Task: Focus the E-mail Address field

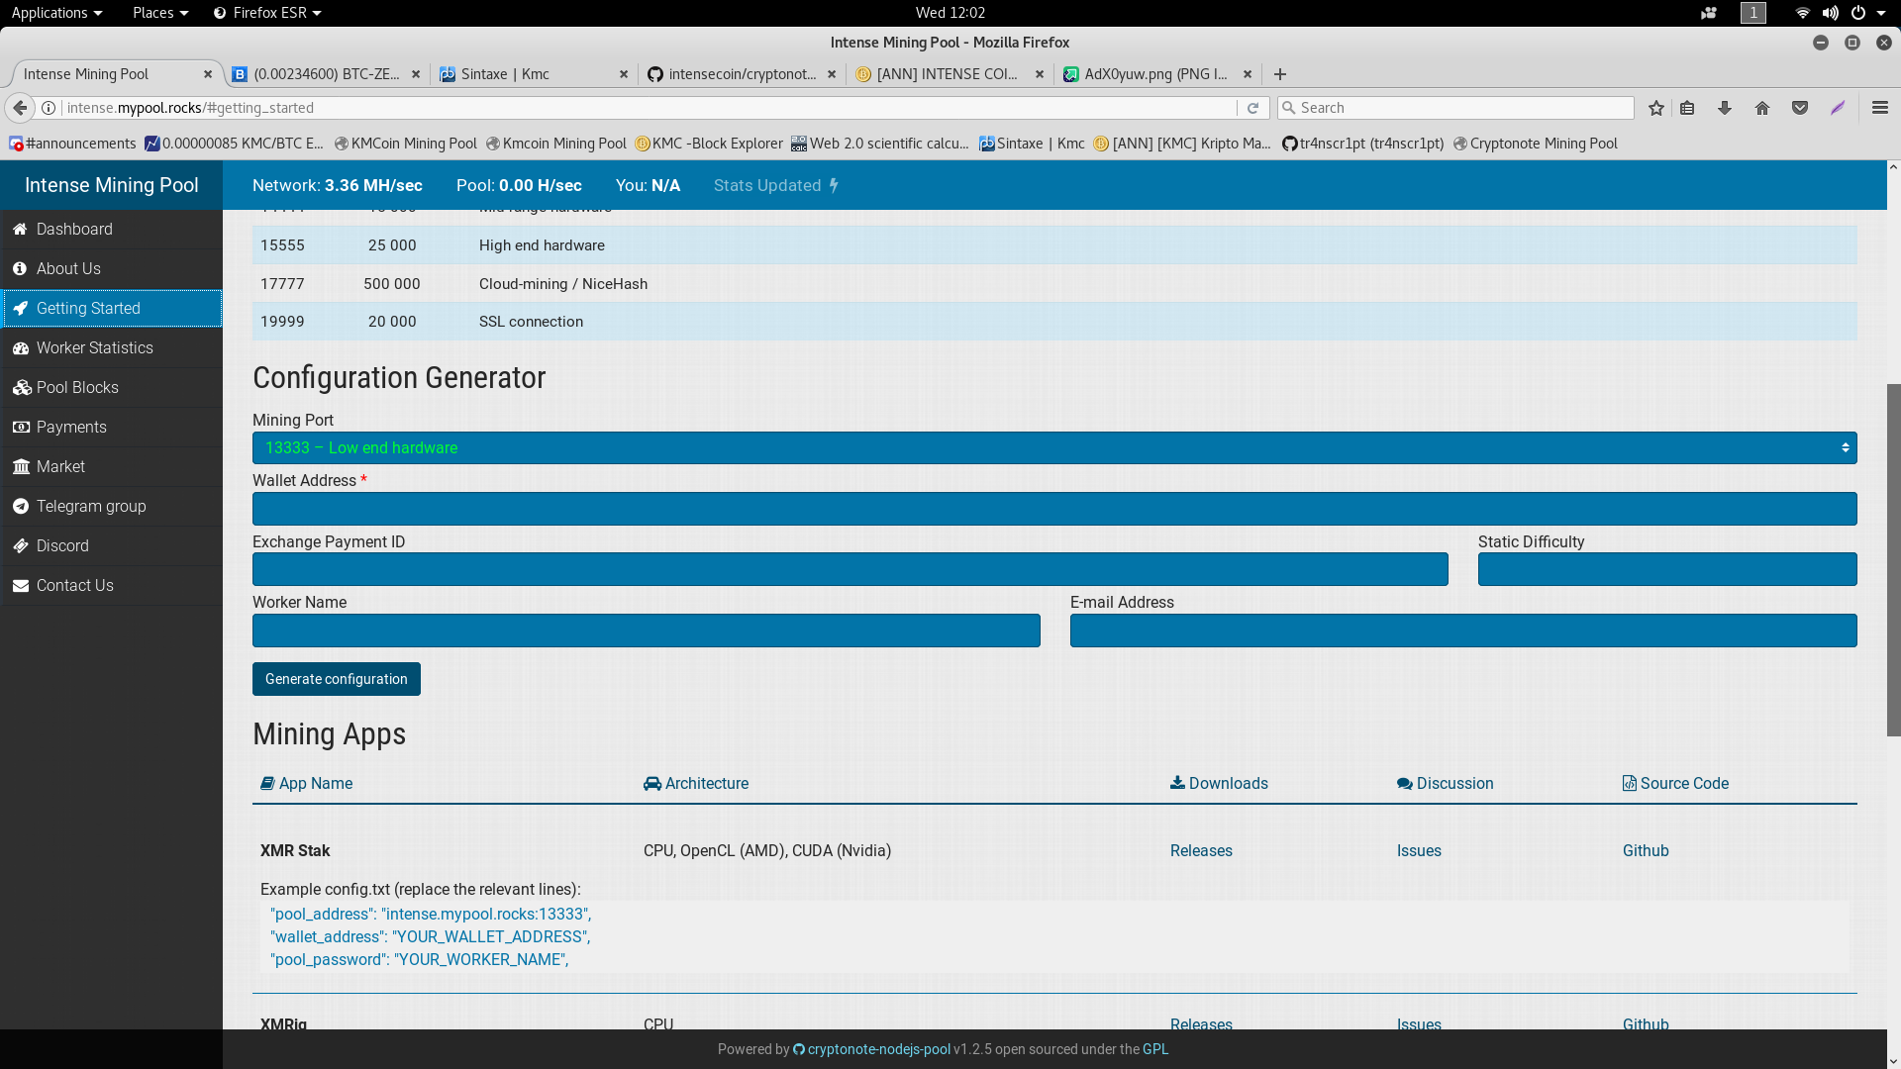Action: [x=1463, y=631]
